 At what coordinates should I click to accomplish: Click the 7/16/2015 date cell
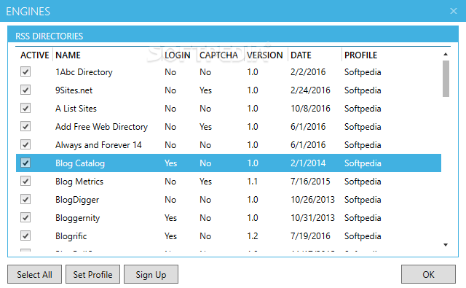pos(310,182)
